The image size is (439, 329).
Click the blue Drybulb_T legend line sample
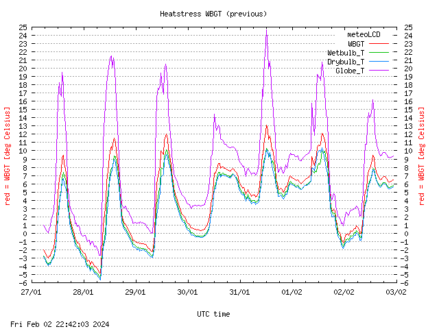(379, 61)
